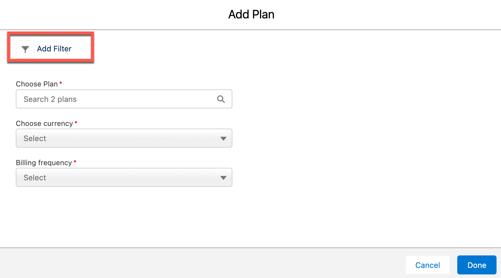The height and width of the screenshot is (278, 501).
Task: Click the red asterisk beside Choose currency
Action: [x=76, y=123]
